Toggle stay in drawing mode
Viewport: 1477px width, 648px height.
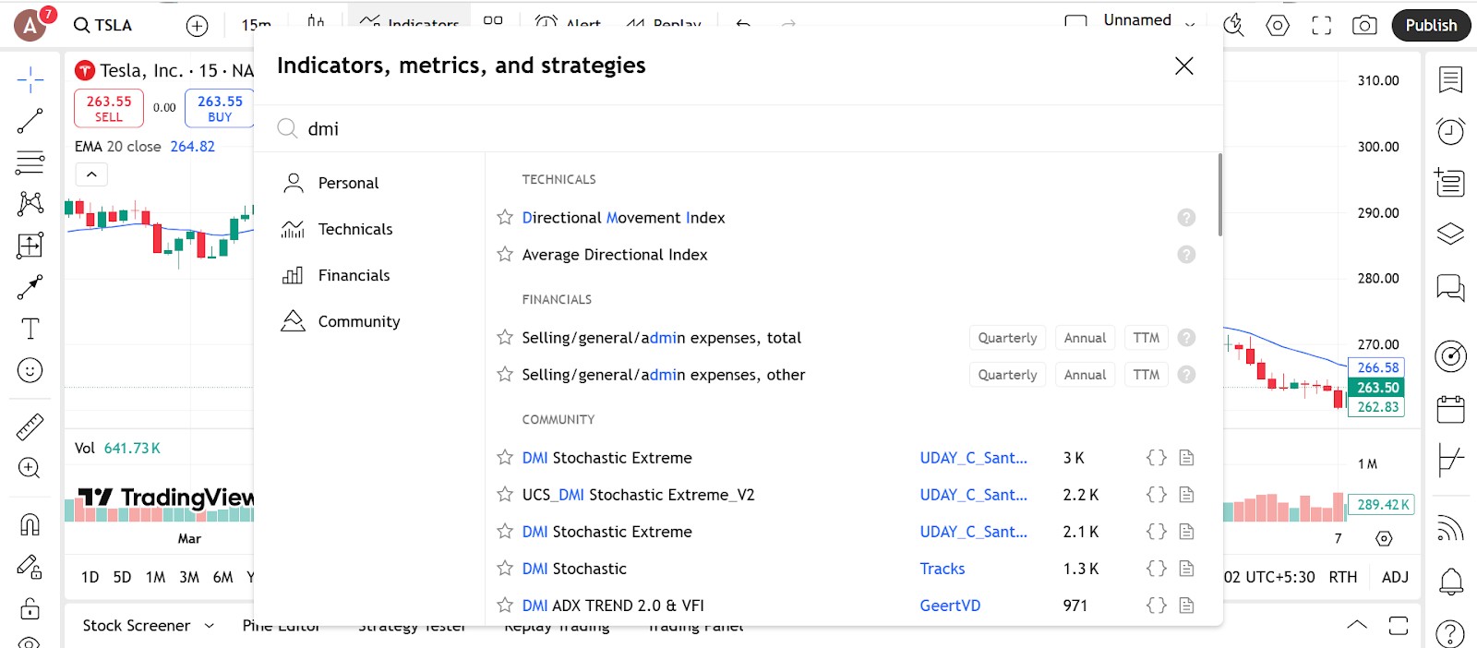(30, 567)
